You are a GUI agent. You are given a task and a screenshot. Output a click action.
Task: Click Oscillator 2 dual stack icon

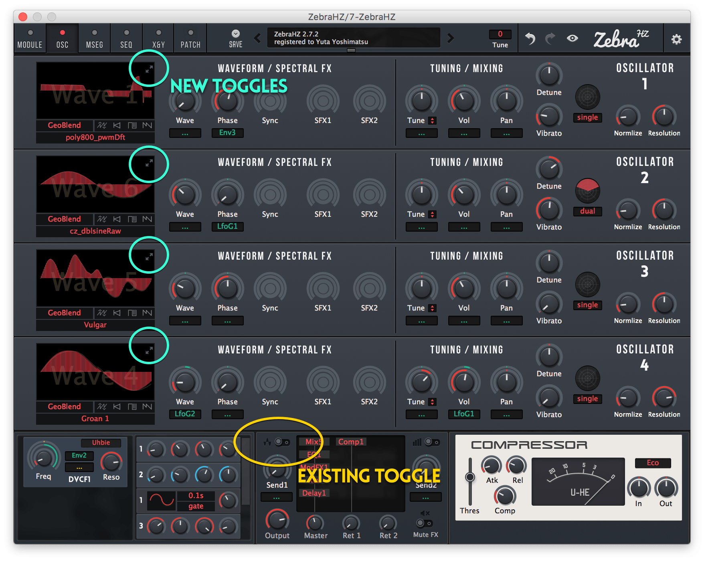click(x=587, y=191)
